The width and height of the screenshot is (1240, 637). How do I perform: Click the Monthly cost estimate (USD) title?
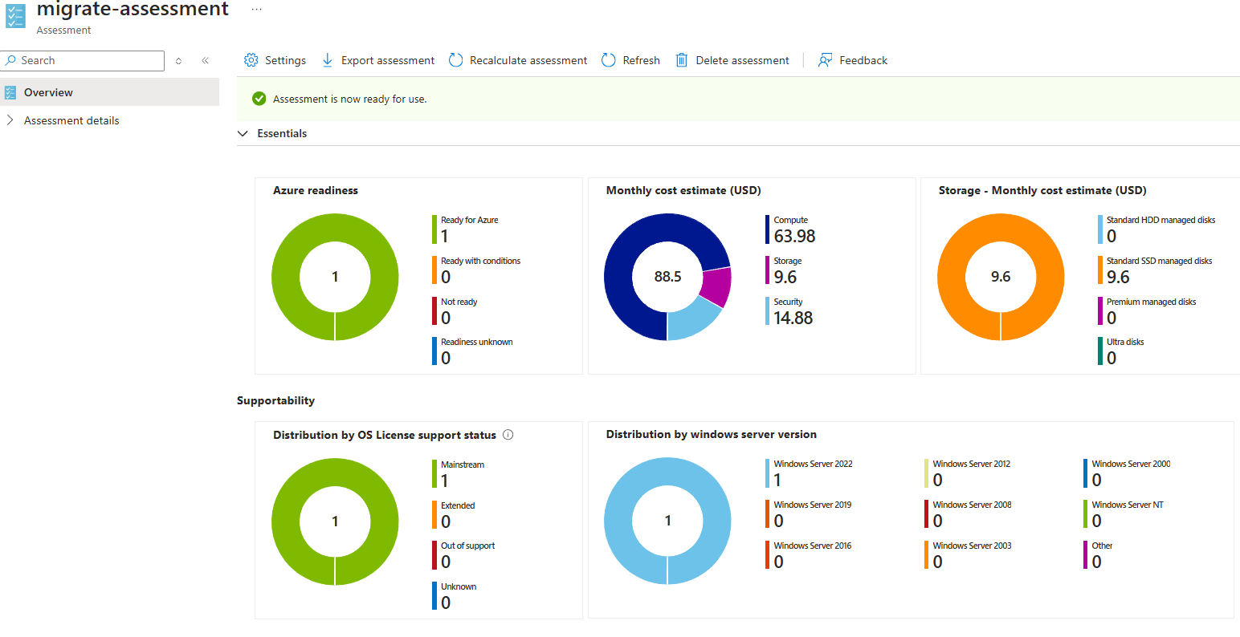683,190
